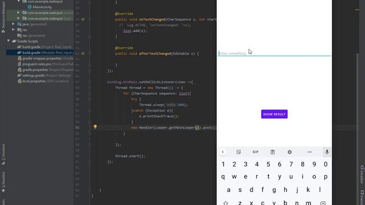Open the keyboard more options dots
This screenshot has height=205, width=365.
click(309, 152)
